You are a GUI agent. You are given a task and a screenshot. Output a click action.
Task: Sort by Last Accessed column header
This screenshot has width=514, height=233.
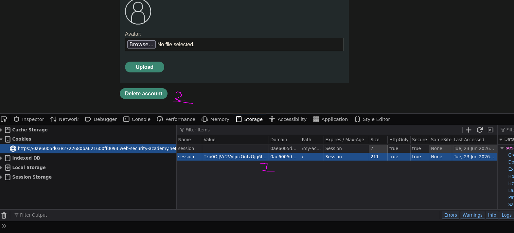click(x=474, y=140)
